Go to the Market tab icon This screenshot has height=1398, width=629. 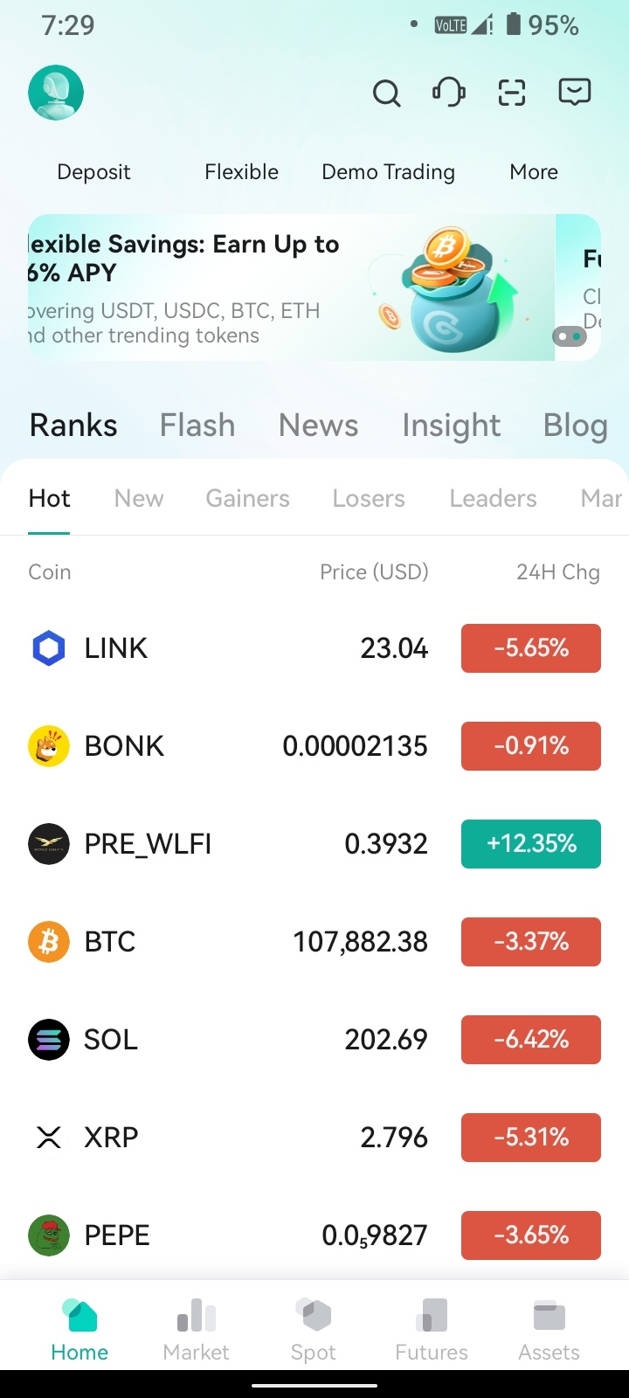point(197,1315)
